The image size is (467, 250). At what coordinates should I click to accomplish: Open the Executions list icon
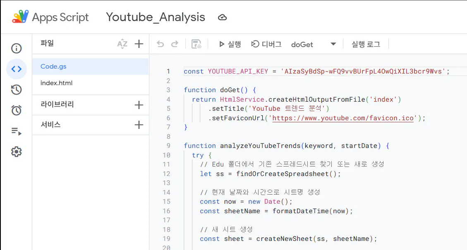pyautogui.click(x=17, y=131)
